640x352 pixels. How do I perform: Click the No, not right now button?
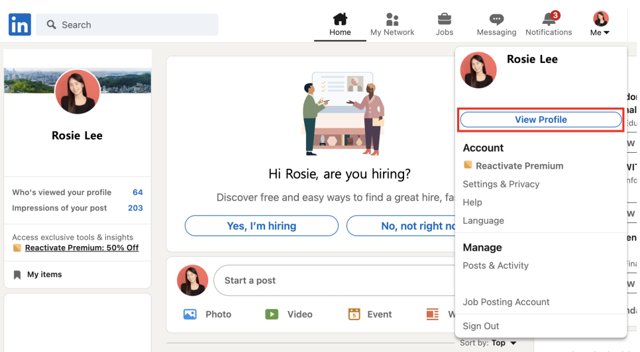(x=401, y=226)
